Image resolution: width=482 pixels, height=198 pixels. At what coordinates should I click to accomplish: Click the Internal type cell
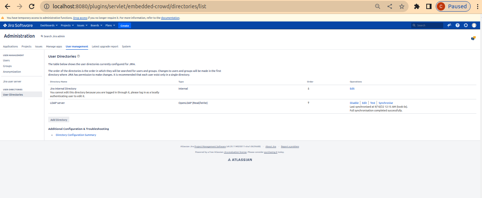183,89
